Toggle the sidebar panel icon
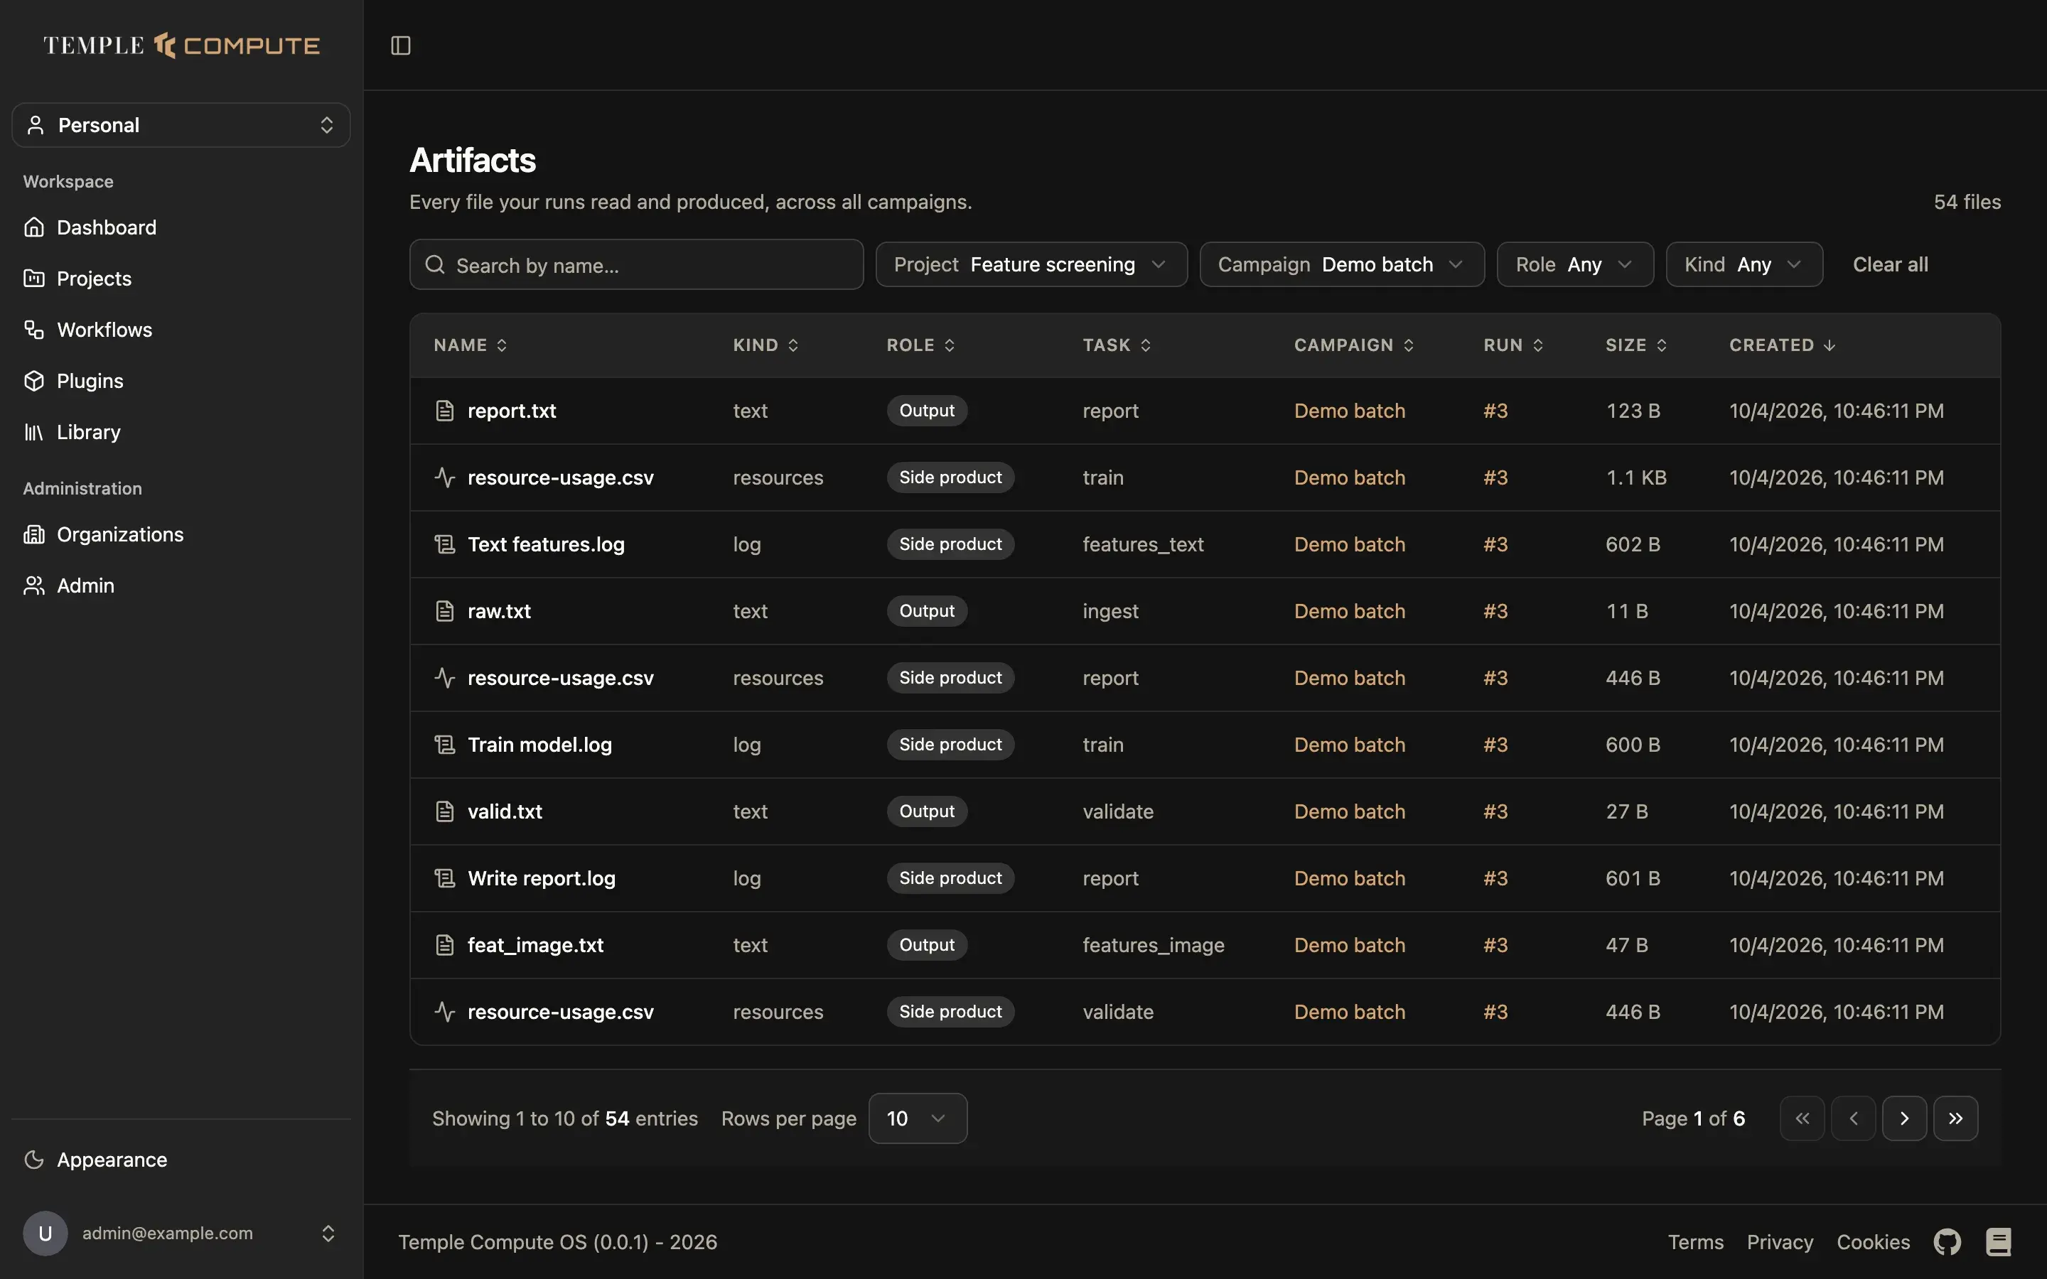Image resolution: width=2047 pixels, height=1279 pixels. coord(401,45)
